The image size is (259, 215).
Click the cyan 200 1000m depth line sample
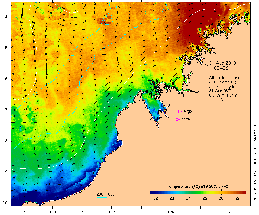[102, 197]
